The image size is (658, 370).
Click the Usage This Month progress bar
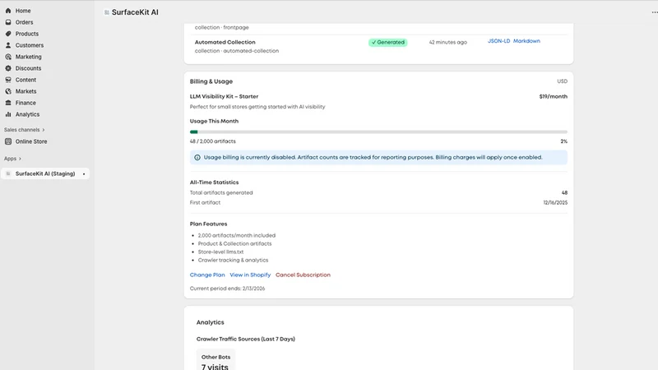point(378,132)
